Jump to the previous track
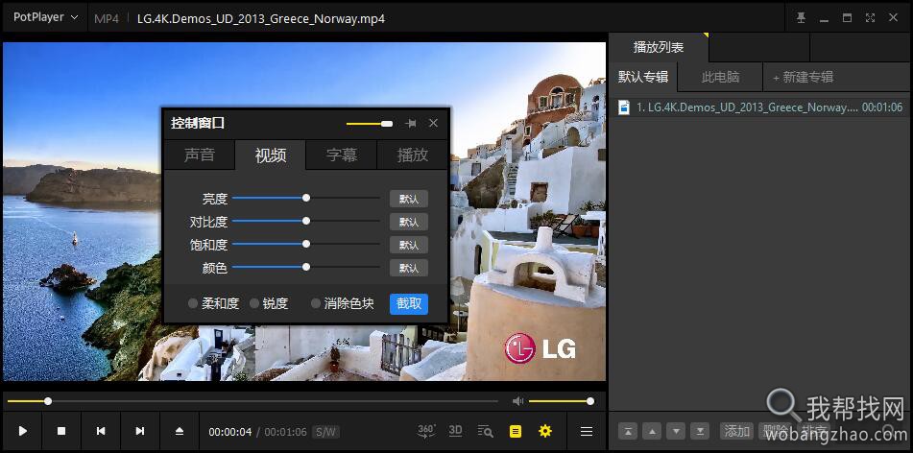The width and height of the screenshot is (913, 453). (x=101, y=431)
